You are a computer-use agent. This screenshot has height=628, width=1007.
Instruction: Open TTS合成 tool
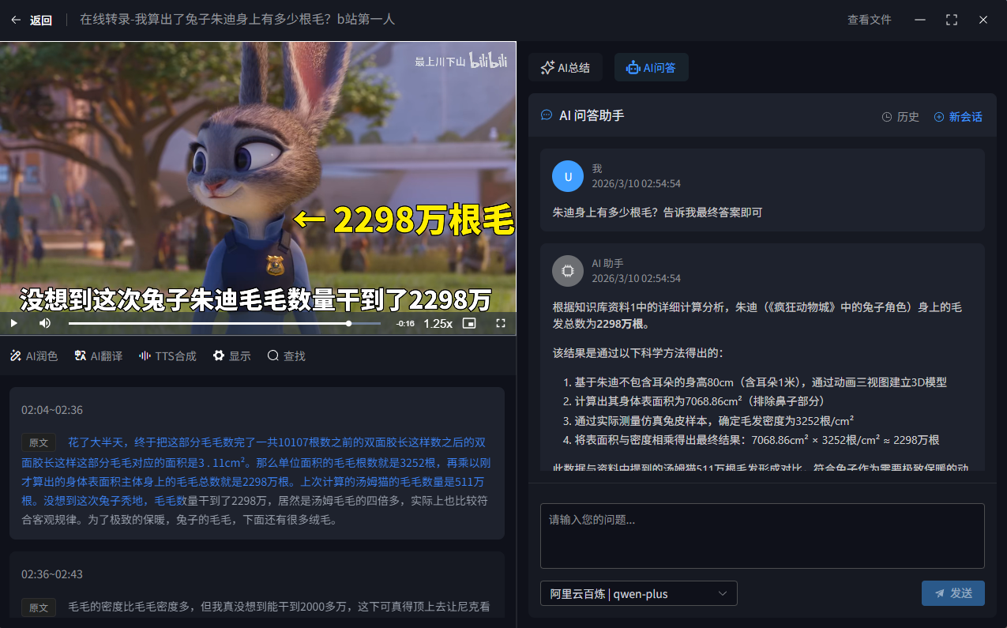167,356
